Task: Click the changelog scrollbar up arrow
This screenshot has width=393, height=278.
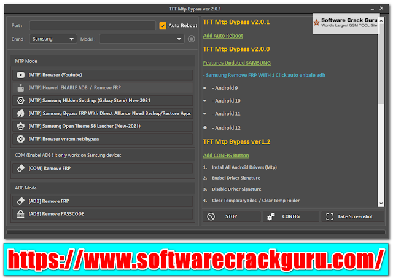Action: click(381, 20)
